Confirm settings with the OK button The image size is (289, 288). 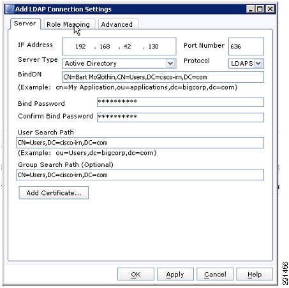tap(136, 274)
